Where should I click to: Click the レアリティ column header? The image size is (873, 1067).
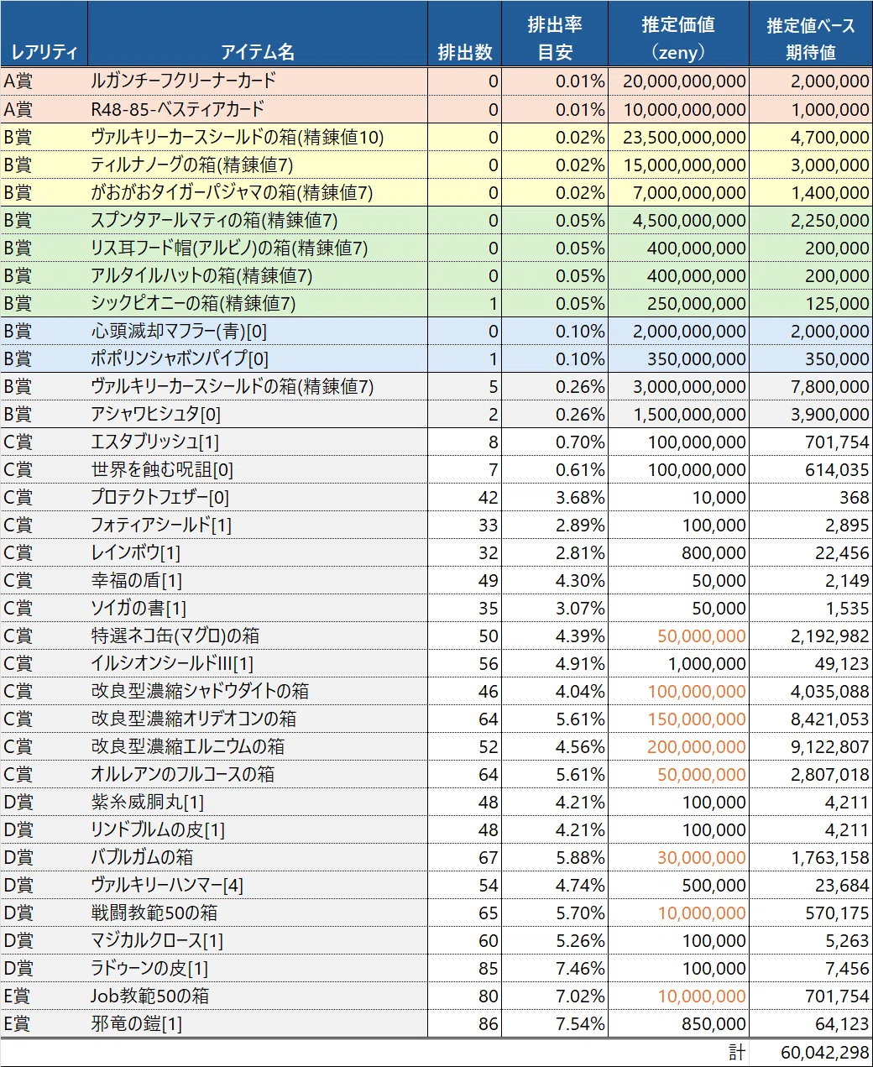pos(44,34)
